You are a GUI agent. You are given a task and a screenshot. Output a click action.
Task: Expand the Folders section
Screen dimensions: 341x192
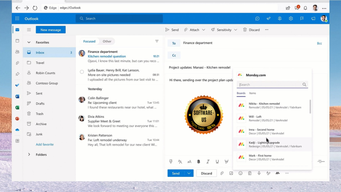click(29, 154)
